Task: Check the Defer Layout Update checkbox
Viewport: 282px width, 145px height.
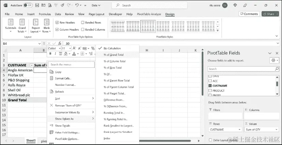Action: (210, 140)
